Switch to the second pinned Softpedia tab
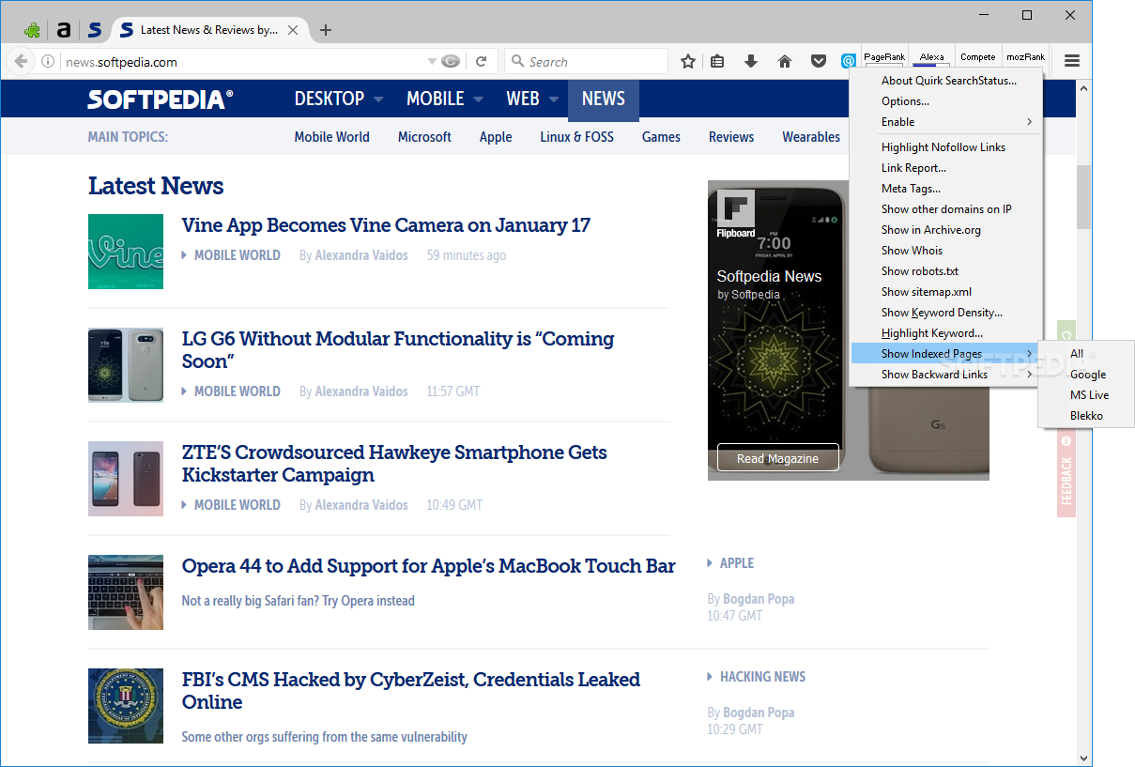This screenshot has width=1135, height=767. [x=95, y=30]
